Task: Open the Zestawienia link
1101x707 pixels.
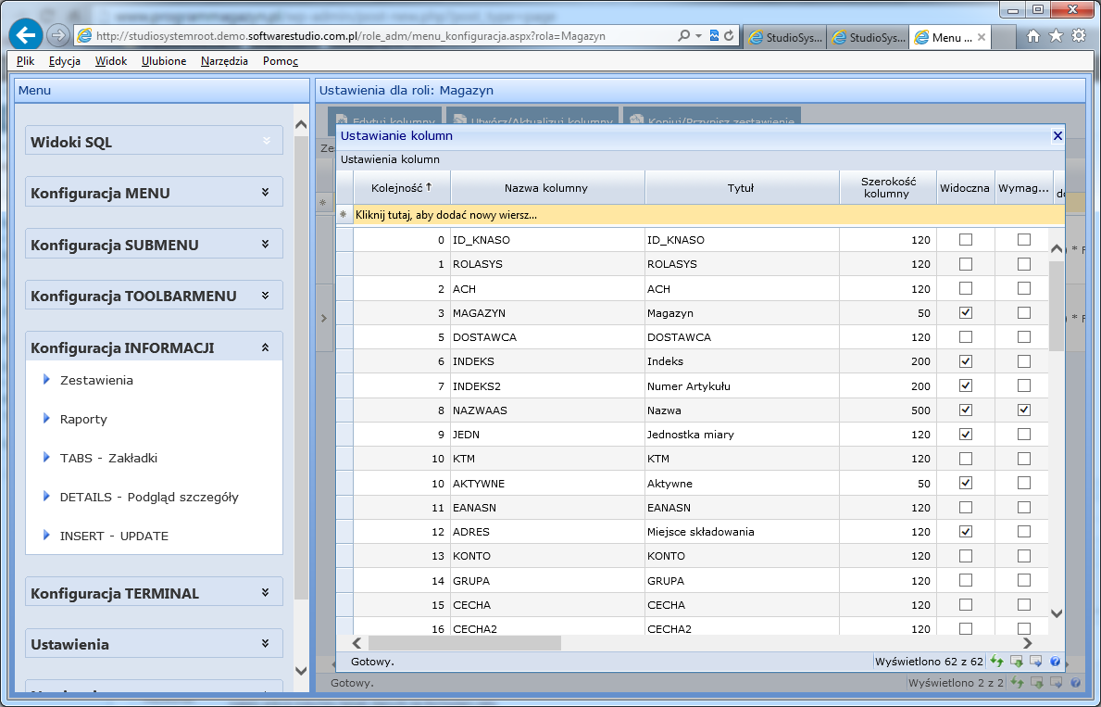Action: [x=96, y=380]
